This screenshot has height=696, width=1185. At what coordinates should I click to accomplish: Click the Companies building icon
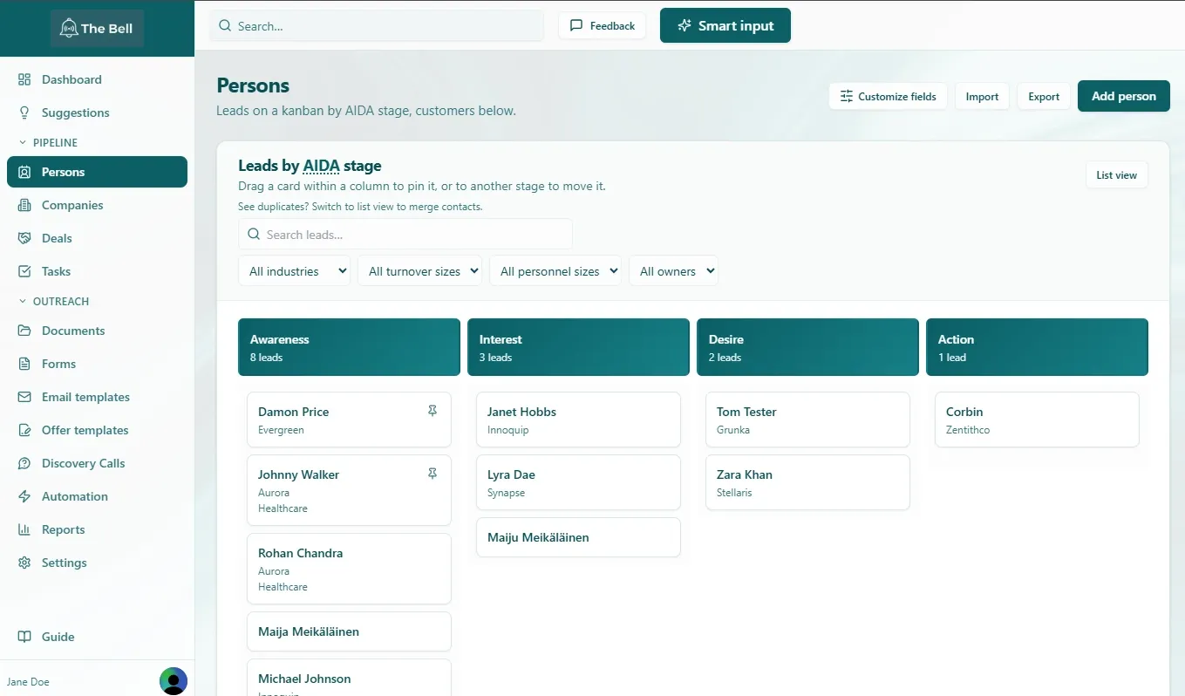tap(24, 205)
